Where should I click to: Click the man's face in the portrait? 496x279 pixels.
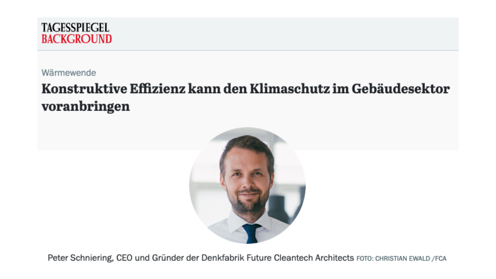(247, 181)
